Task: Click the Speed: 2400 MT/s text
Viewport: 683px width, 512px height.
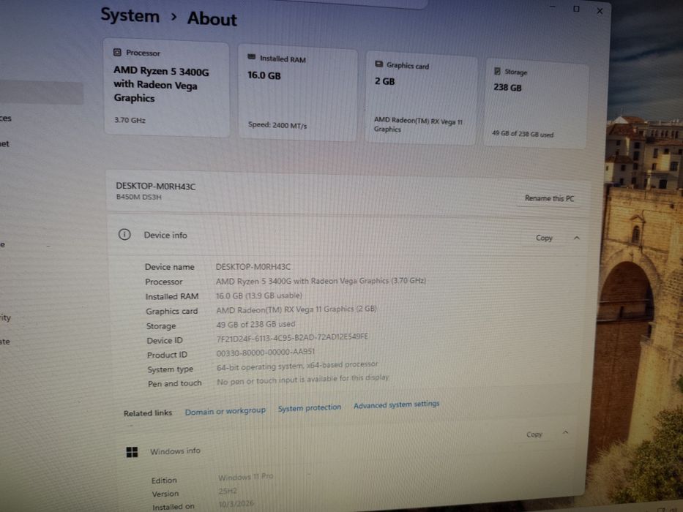Action: pos(277,125)
